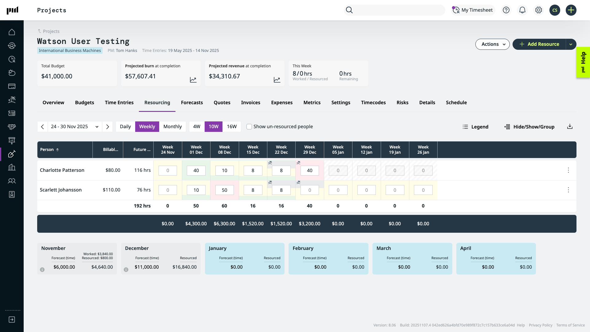The image size is (590, 332).
Task: Click the projected revenue chart icon
Action: pos(277,80)
